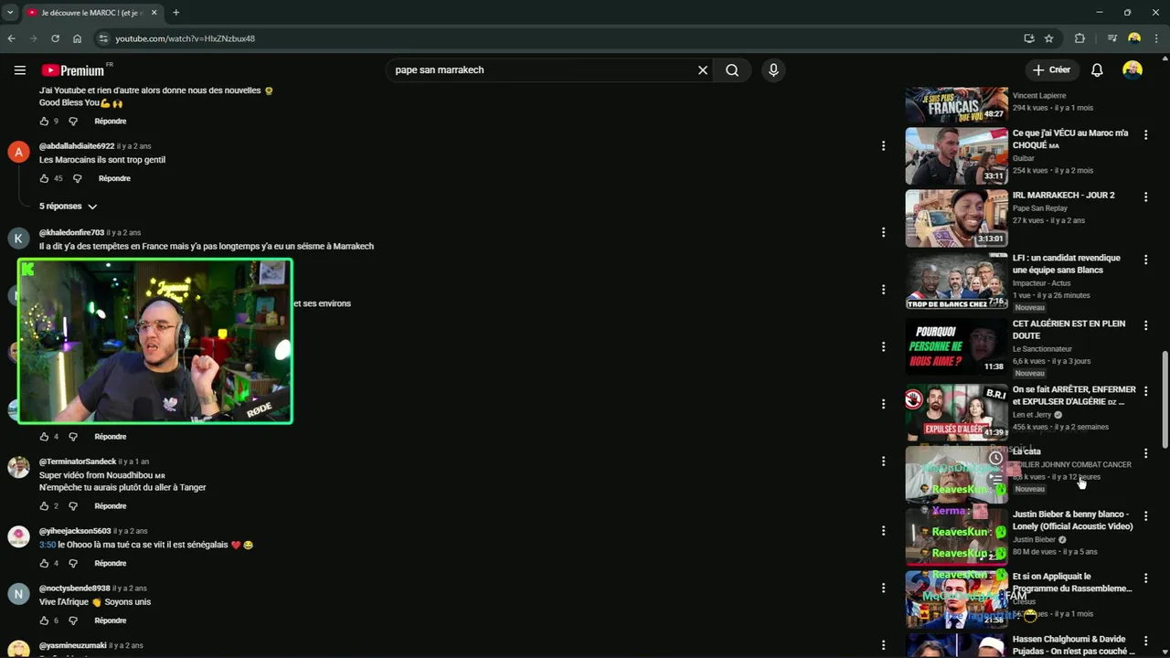Screen dimensions: 1170x658
Task: Dislike the Good Bless You comment
Action: tap(73, 122)
